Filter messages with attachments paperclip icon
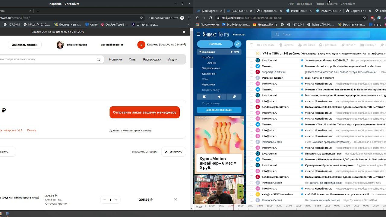This screenshot has width=386, height=217. (x=234, y=97)
